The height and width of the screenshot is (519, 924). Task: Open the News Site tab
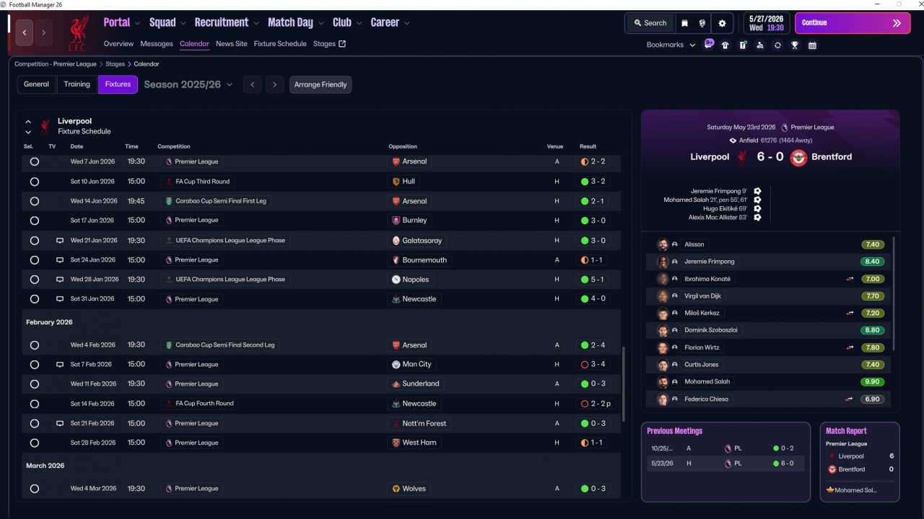tap(231, 44)
